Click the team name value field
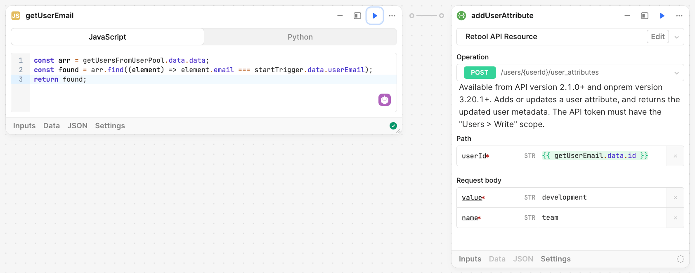 (x=602, y=218)
